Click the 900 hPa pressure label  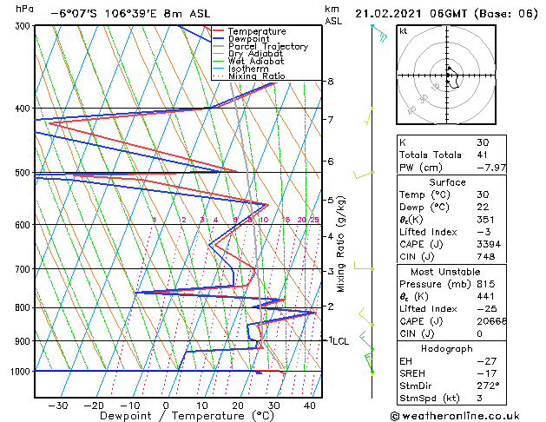click(x=24, y=341)
